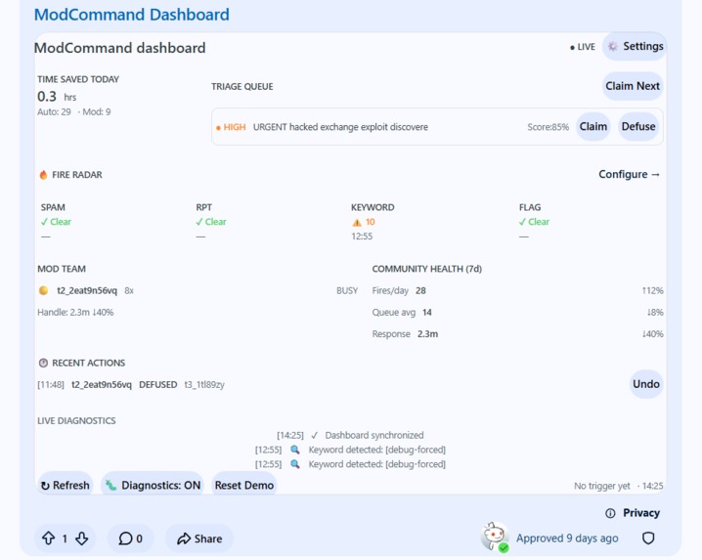Image resolution: width=702 pixels, height=560 pixels.
Task: Click the RPT Clear status
Action: point(211,222)
